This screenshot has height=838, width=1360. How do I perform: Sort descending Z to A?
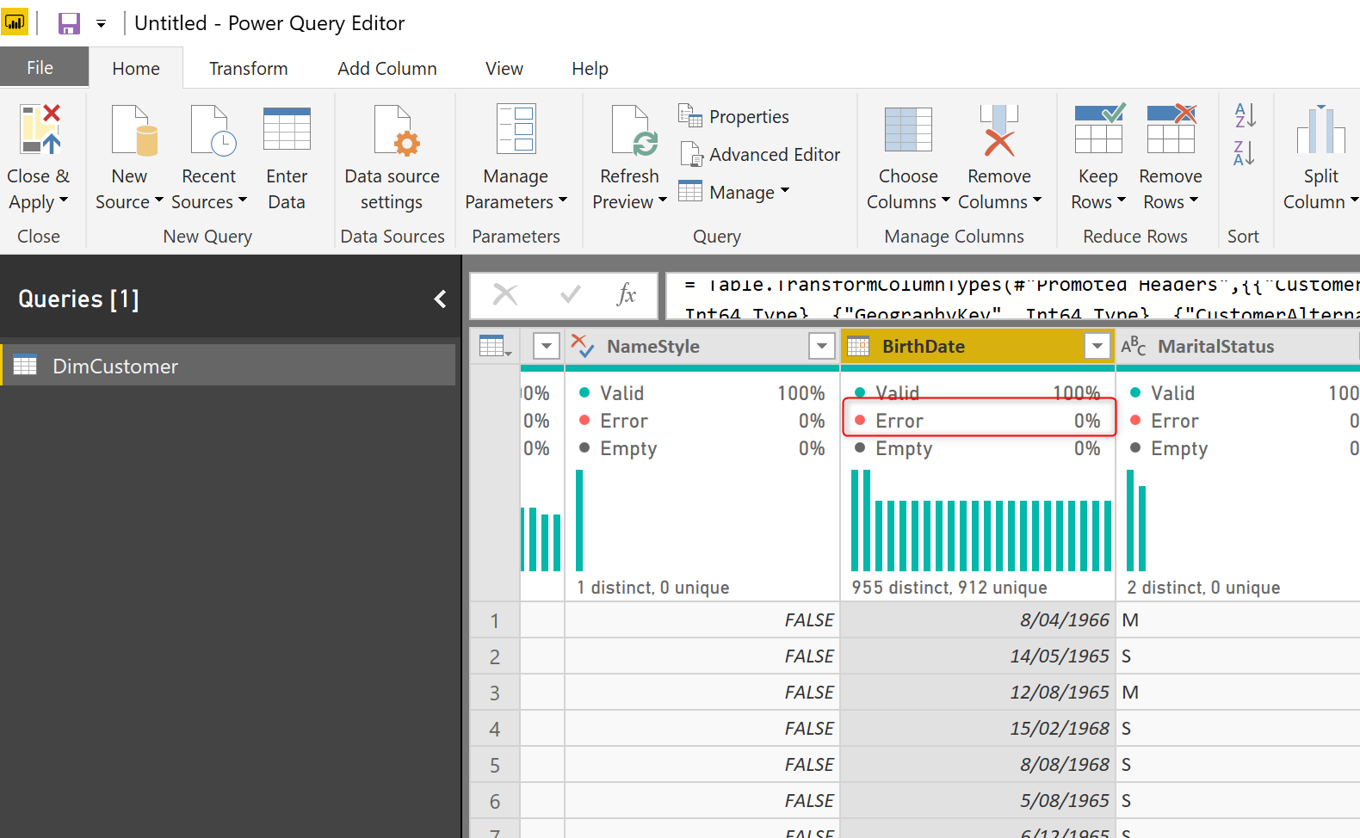1245,153
